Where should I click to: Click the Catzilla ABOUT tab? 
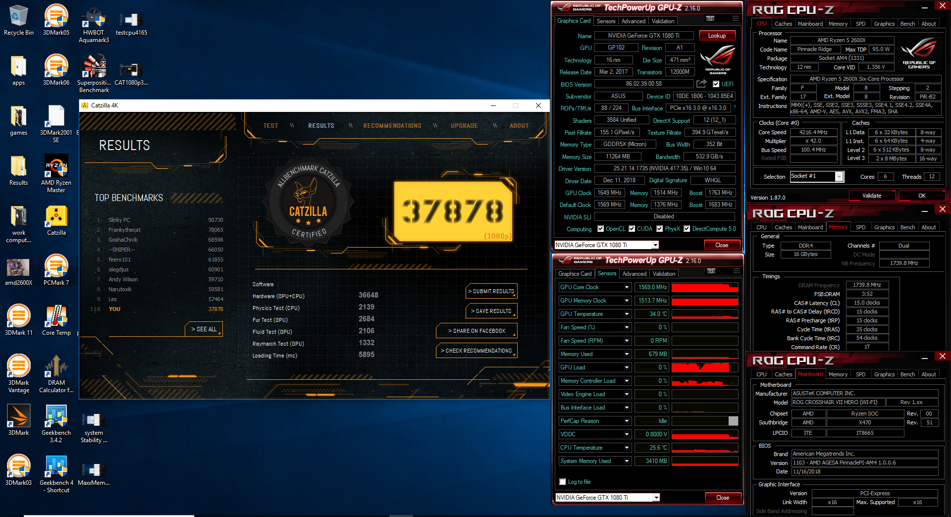(x=519, y=126)
